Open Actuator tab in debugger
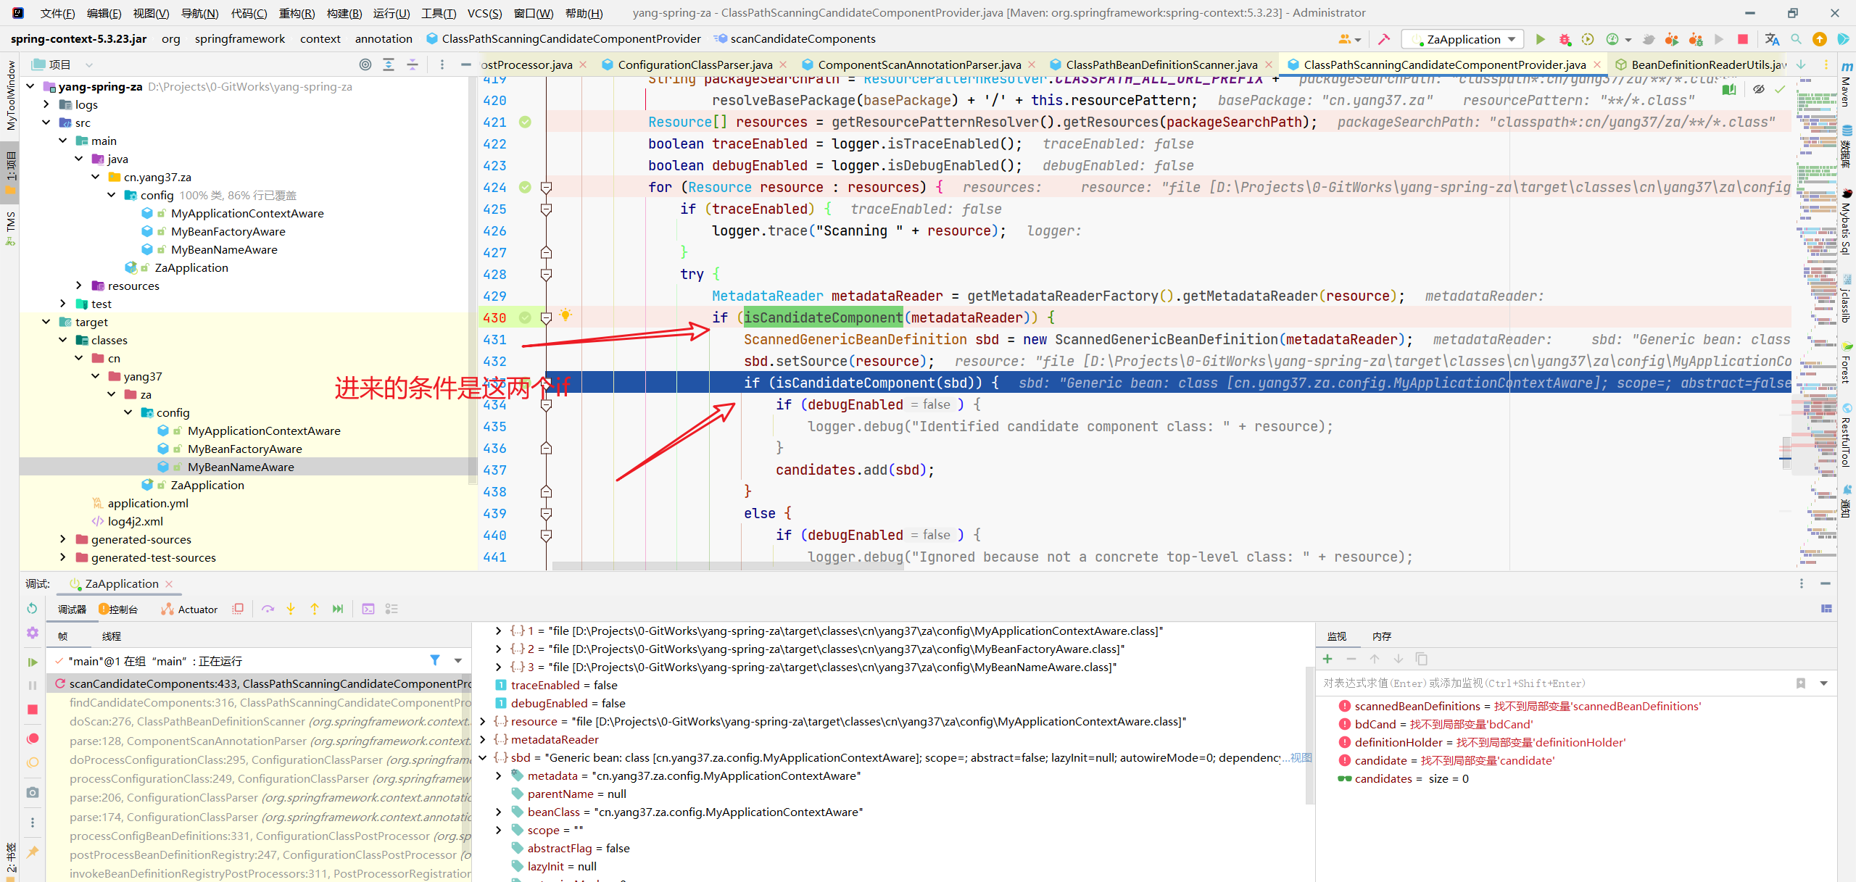 click(x=189, y=609)
